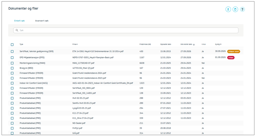Check the Semfix Hvit 03.05.23.pdf row checkbox

(x=12, y=103)
